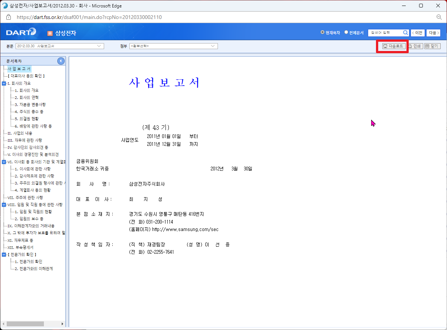Click the site lock icon in address bar
This screenshot has width=447, height=330.
tap(9, 17)
